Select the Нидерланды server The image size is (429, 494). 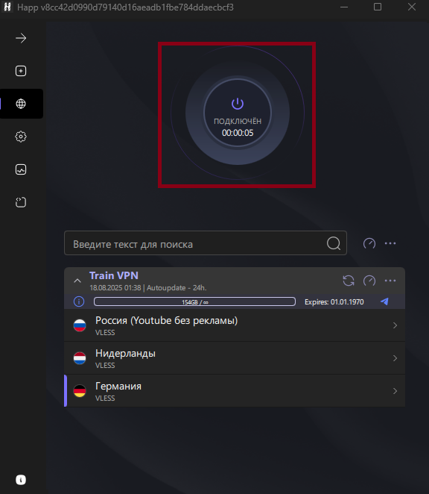pos(235,358)
